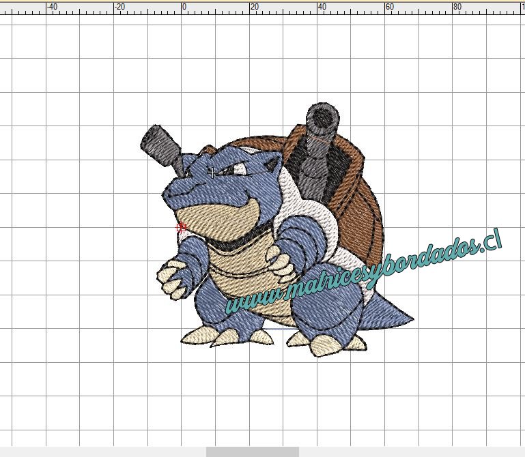Click the white crosshair needle marker on head

pos(212,173)
